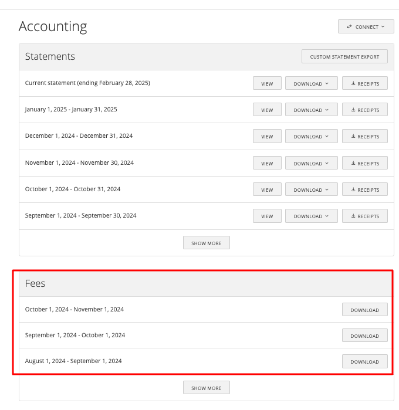This screenshot has height=410, width=399.
Task: Expand Download dropdown for the current statement
Action: (x=311, y=84)
